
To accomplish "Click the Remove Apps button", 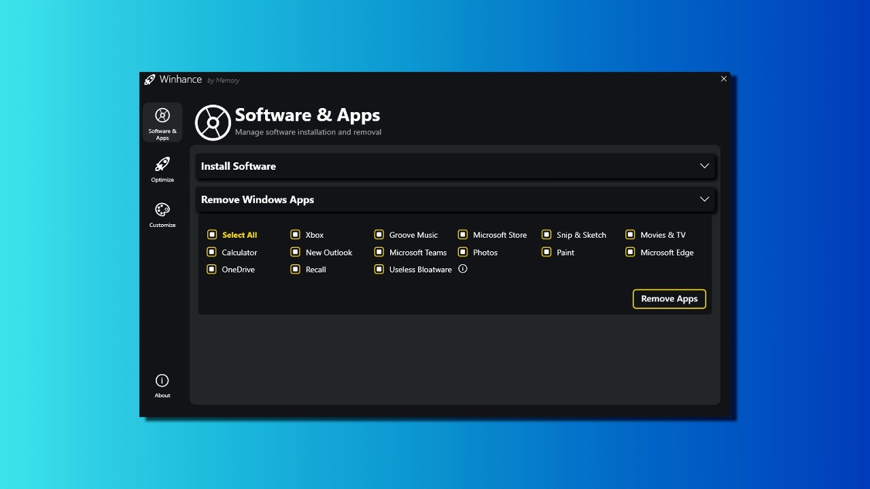I will [669, 299].
